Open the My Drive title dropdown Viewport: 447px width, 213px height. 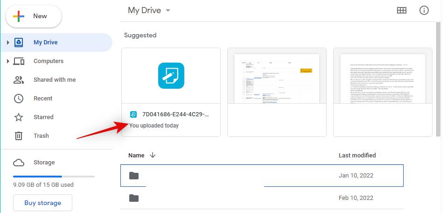168,11
